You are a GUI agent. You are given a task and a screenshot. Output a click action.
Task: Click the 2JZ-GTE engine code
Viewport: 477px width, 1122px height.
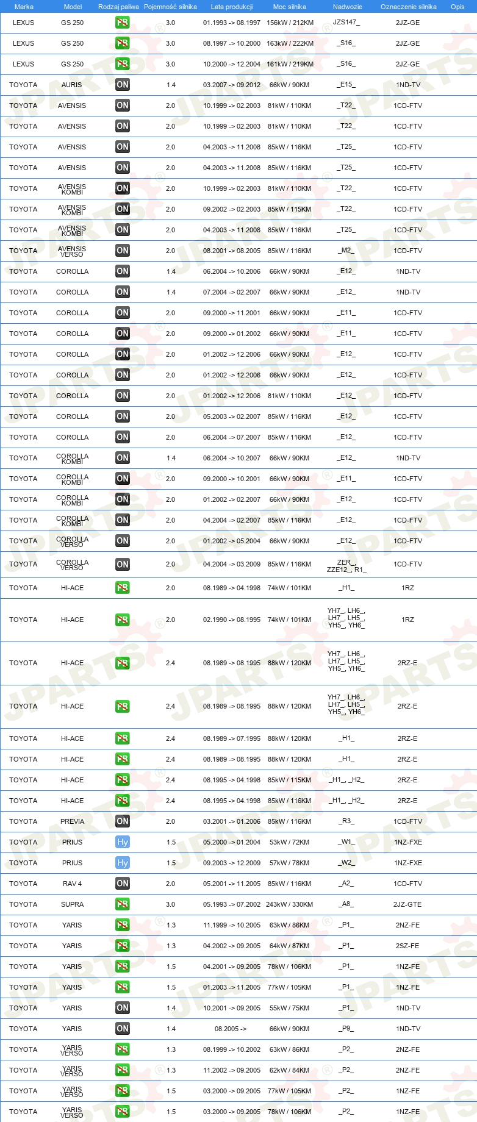click(407, 904)
